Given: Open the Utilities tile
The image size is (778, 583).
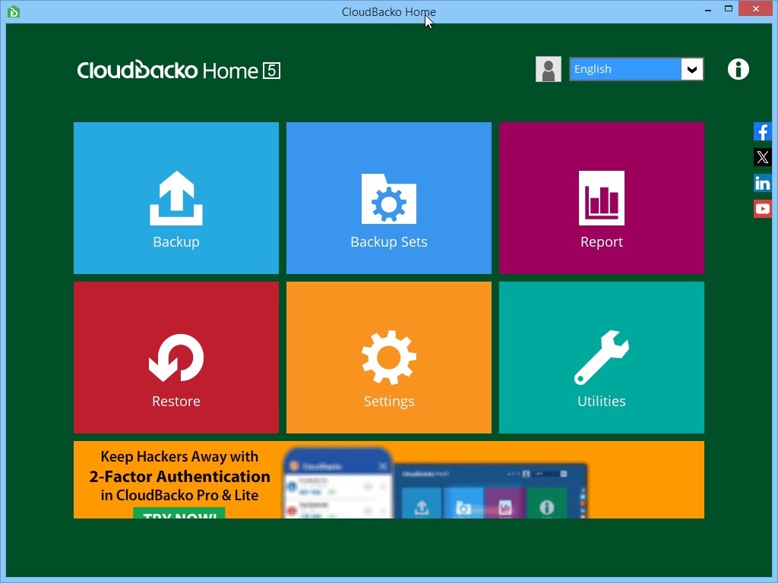Looking at the screenshot, I should point(602,358).
